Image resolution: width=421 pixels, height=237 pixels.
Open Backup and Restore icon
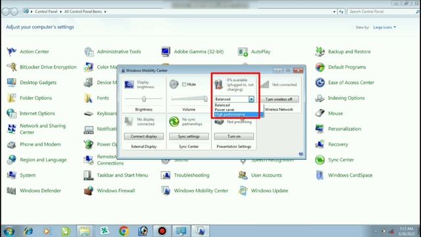[x=320, y=51]
